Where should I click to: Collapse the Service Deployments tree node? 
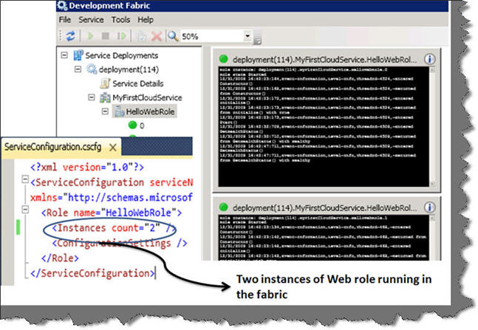64,55
